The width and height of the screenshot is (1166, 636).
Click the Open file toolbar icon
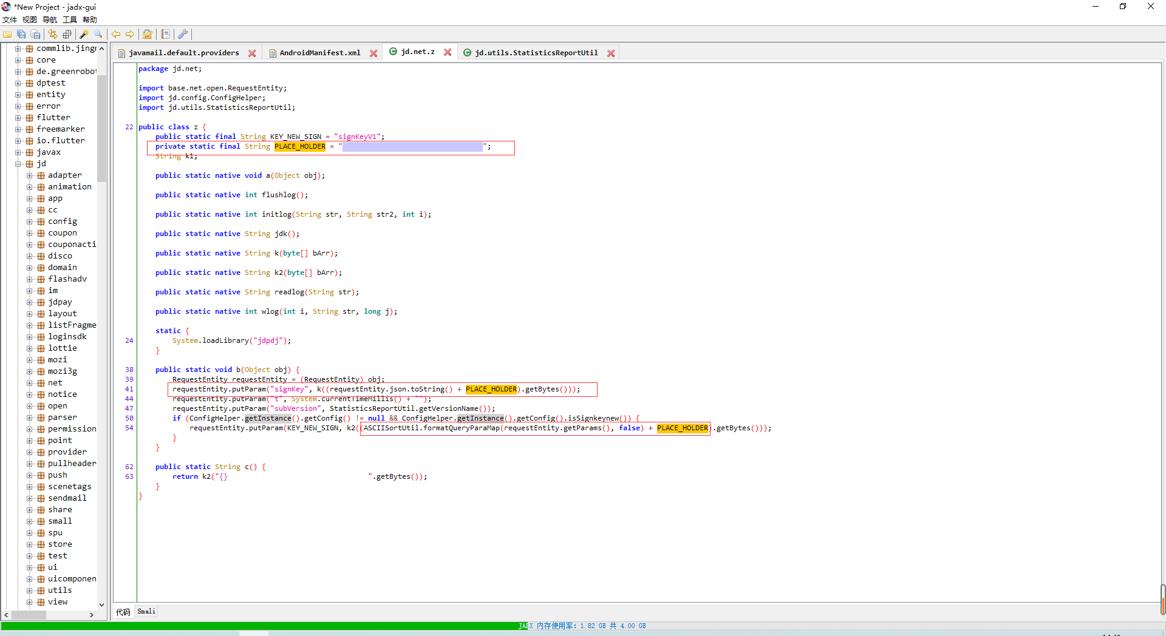7,34
